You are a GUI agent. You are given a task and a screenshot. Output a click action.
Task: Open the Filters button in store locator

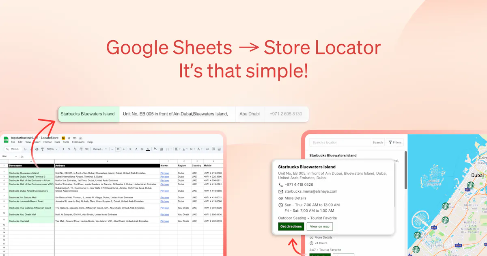(x=395, y=142)
